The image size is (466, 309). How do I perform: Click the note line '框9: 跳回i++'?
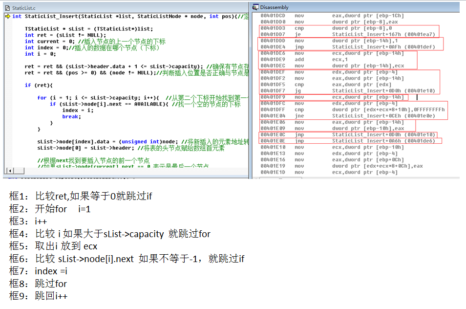pos(38,296)
